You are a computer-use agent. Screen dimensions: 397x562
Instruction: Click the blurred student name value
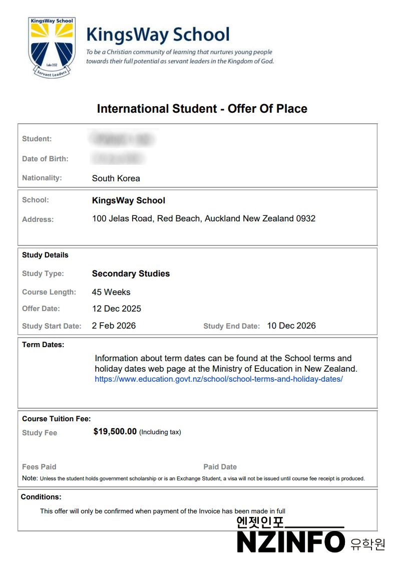(123, 139)
